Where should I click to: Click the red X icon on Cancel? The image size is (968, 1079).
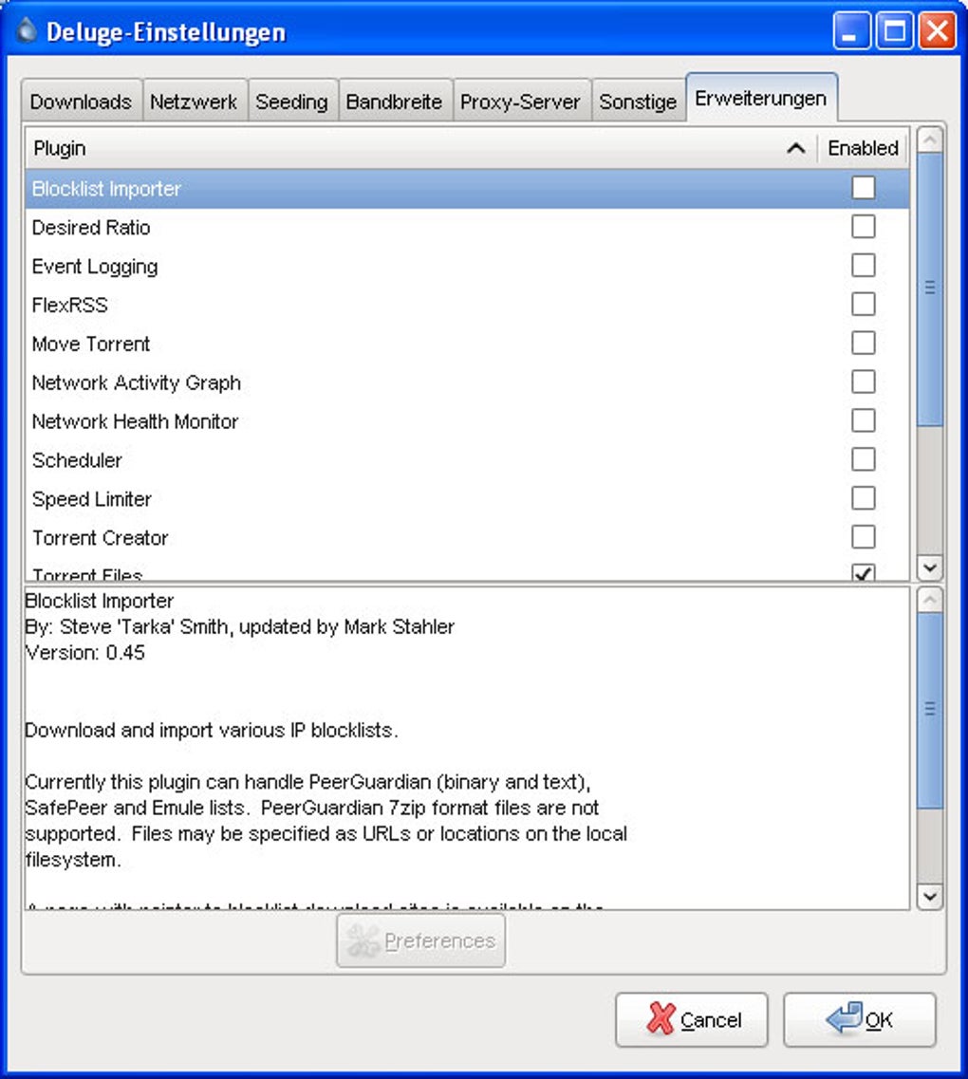[661, 1018]
